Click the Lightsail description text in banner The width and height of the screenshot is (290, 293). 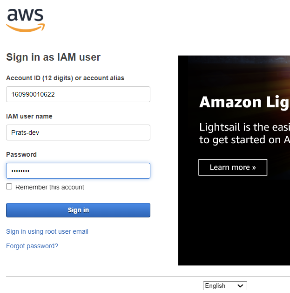point(244,133)
